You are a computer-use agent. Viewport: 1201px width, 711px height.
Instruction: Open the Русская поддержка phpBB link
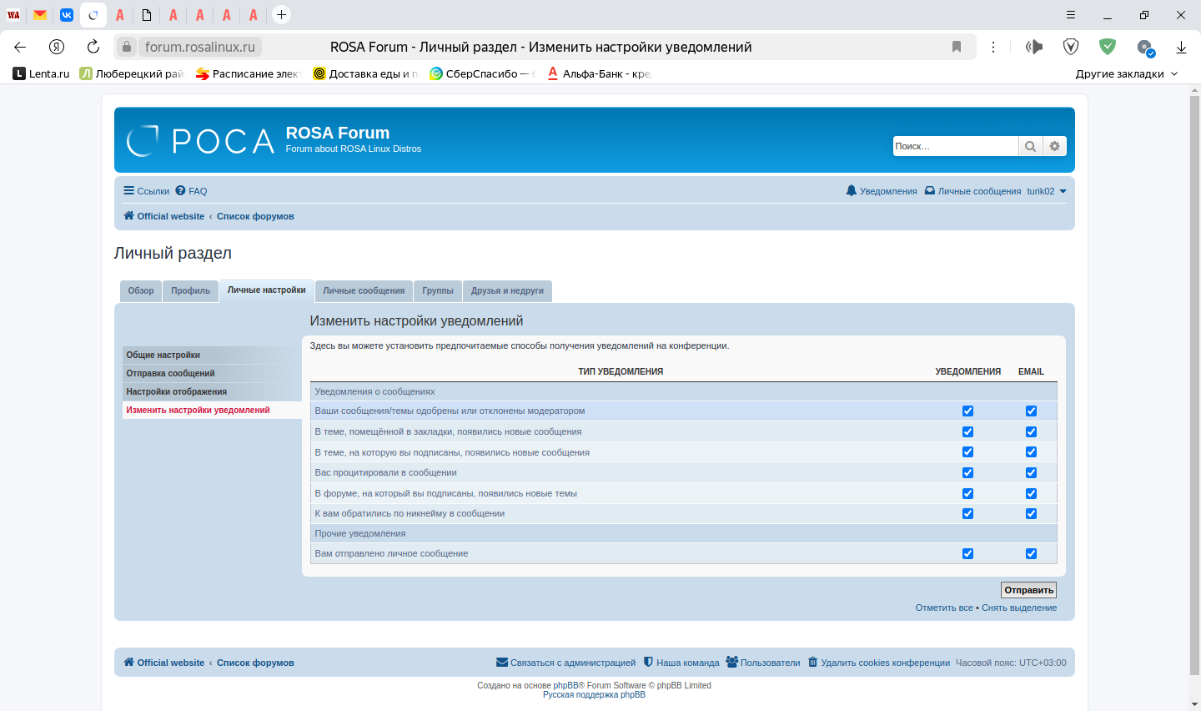click(x=594, y=694)
